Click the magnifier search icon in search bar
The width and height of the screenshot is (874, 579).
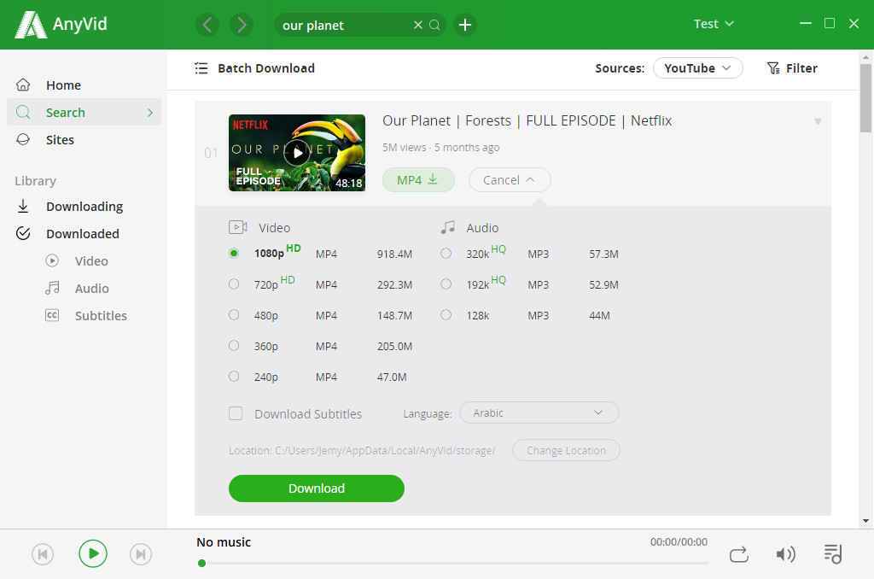point(434,25)
